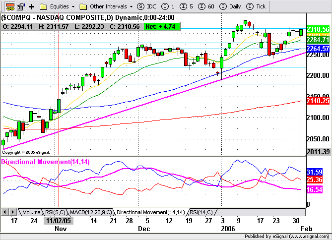Click the date label 28 on axis
The height and width of the screenshot is (240, 332).
(129, 221)
